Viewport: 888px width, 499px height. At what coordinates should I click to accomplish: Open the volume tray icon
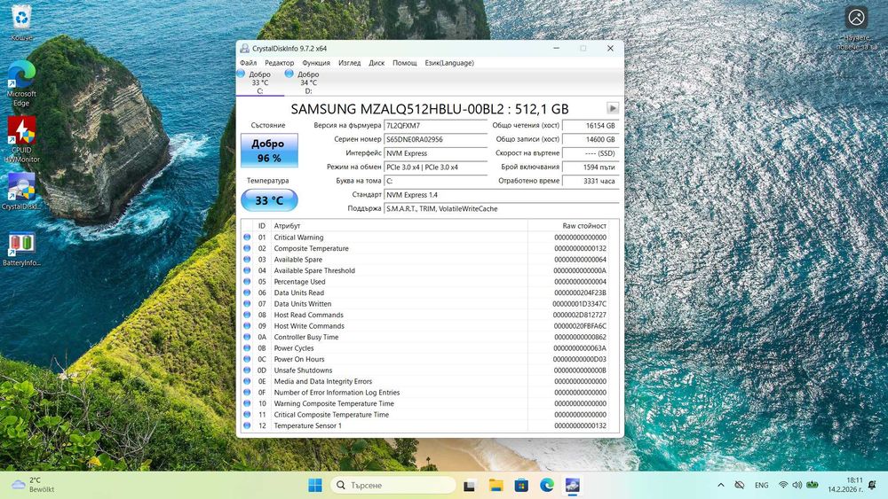click(797, 485)
